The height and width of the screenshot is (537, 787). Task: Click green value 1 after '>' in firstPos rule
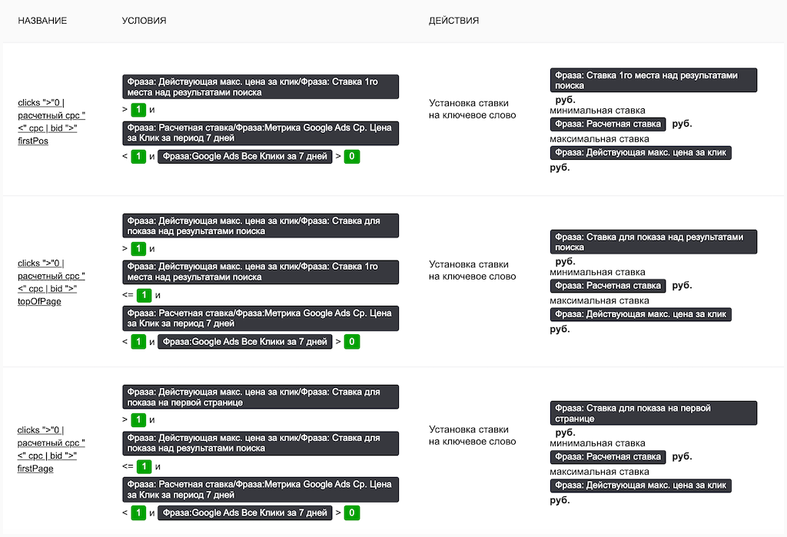138,110
